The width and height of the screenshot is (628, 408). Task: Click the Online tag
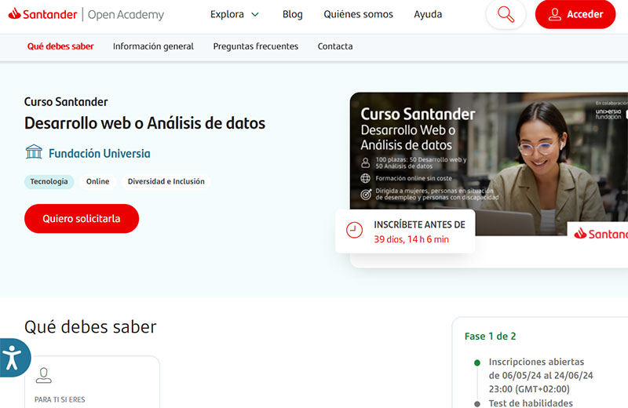pyautogui.click(x=97, y=181)
